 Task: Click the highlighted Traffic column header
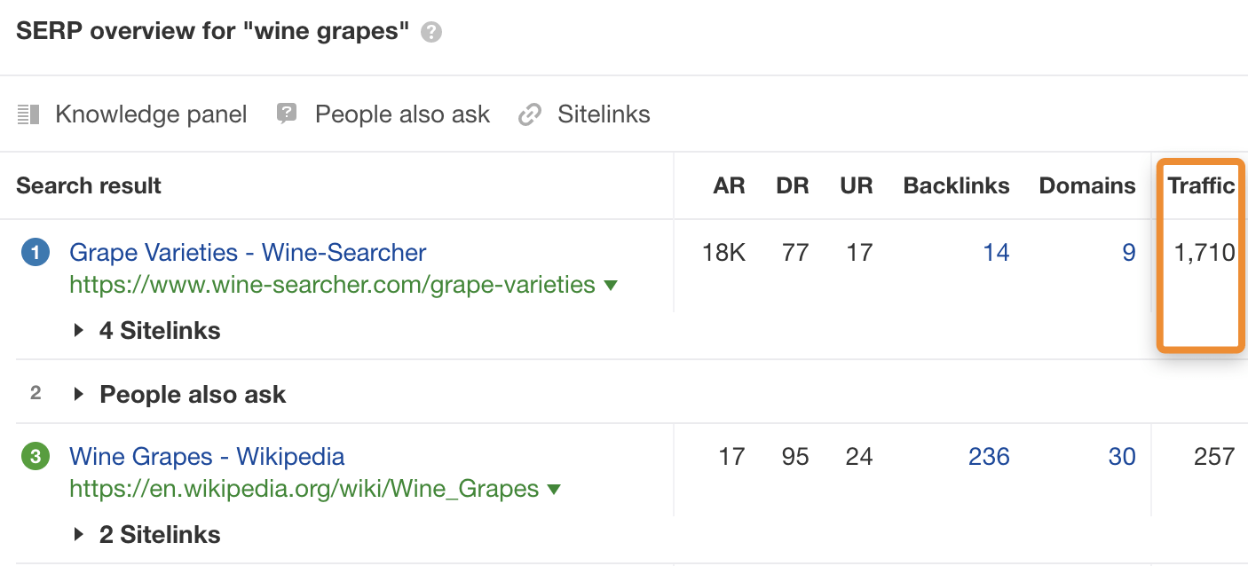click(x=1201, y=185)
